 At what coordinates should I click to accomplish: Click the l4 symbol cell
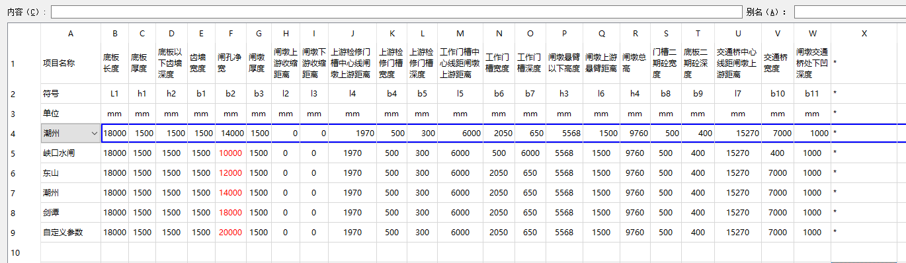[x=352, y=94]
